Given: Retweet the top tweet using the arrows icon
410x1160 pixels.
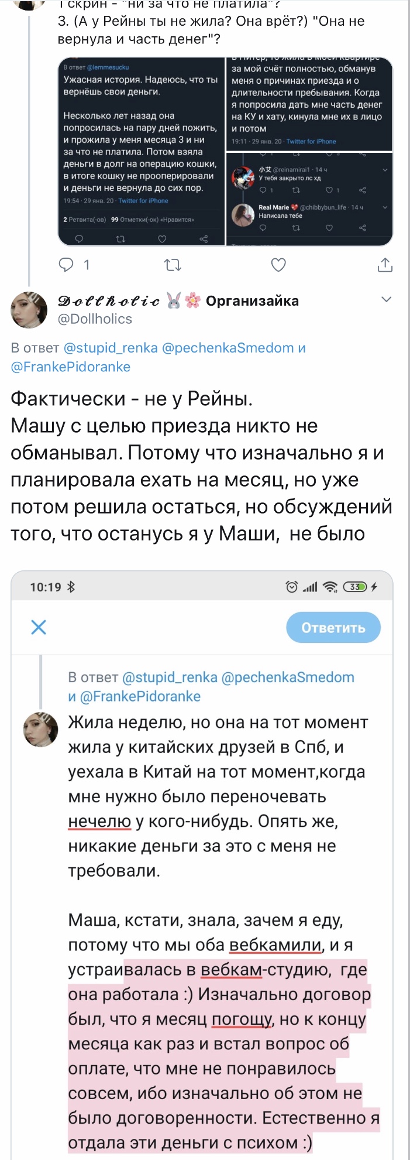Looking at the screenshot, I should (x=173, y=265).
